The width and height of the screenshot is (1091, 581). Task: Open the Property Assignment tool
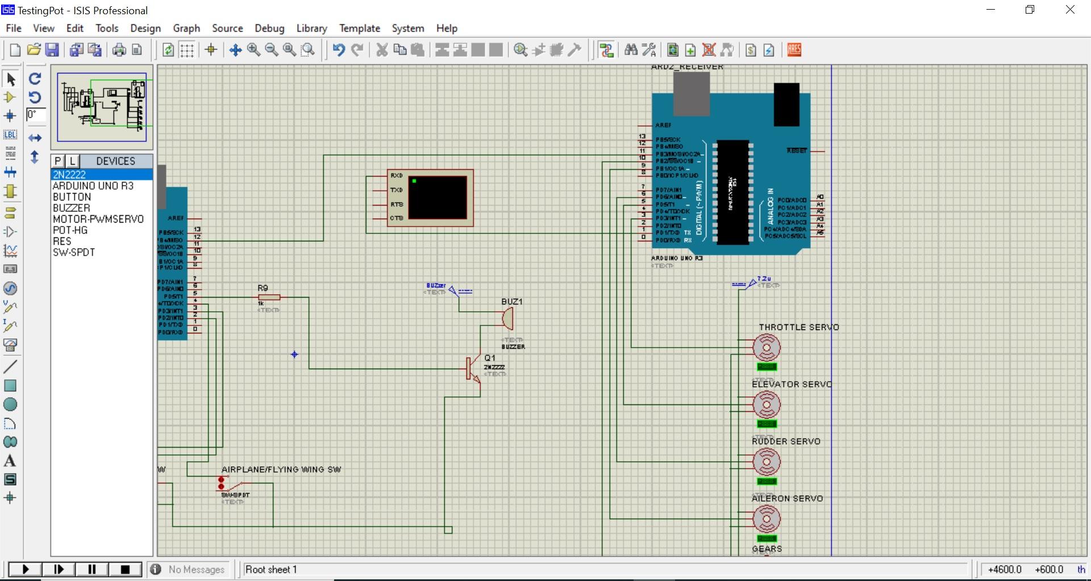[649, 50]
